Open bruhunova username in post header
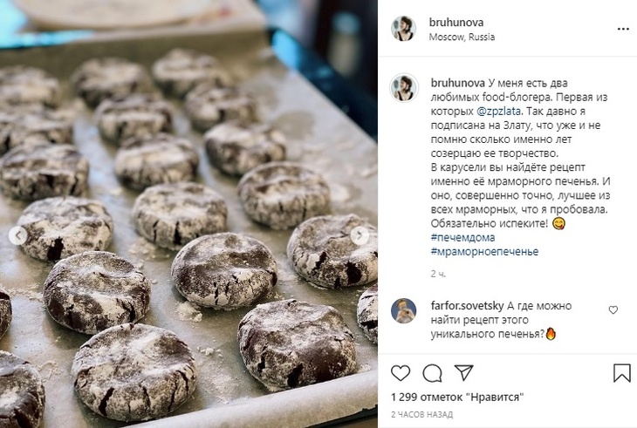Screen dimensions: 637x428 (456, 23)
